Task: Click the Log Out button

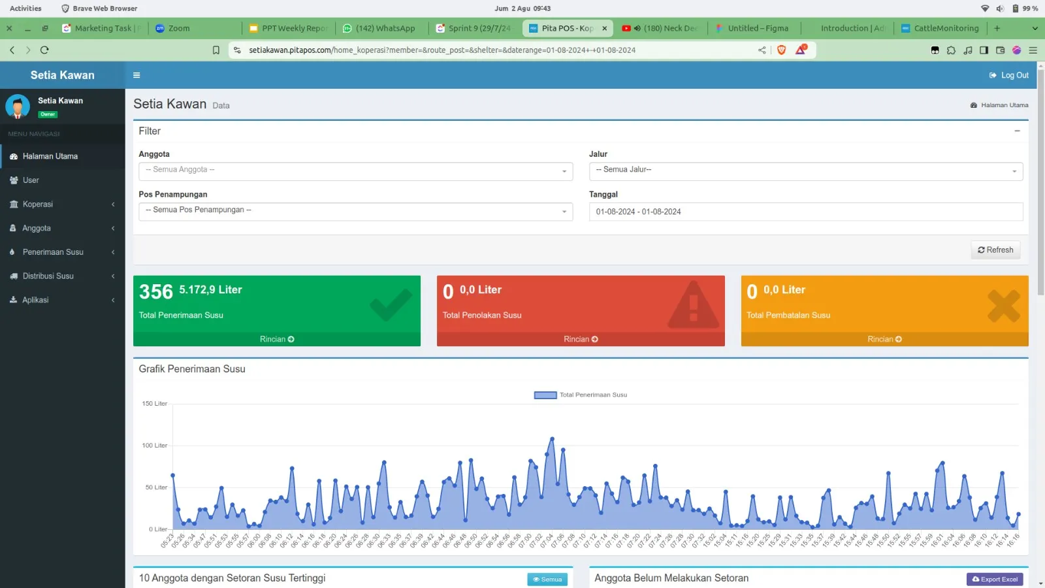Action: click(1009, 75)
